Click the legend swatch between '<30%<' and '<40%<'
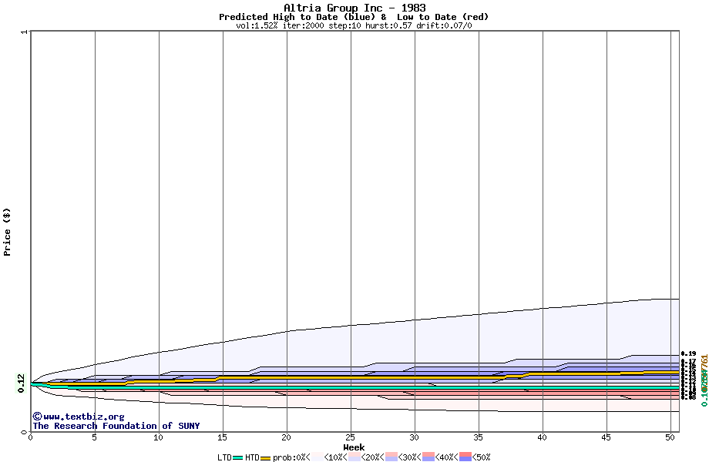This screenshot has height=462, width=709. click(428, 457)
